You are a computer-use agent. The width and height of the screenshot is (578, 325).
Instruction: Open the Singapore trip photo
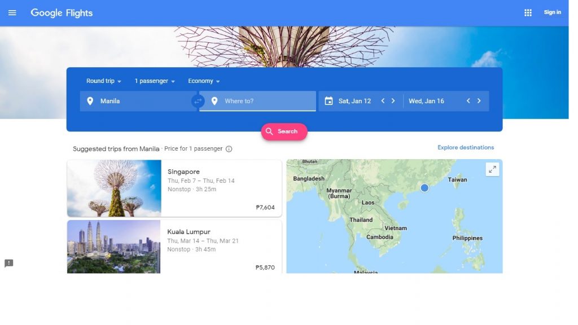[114, 188]
